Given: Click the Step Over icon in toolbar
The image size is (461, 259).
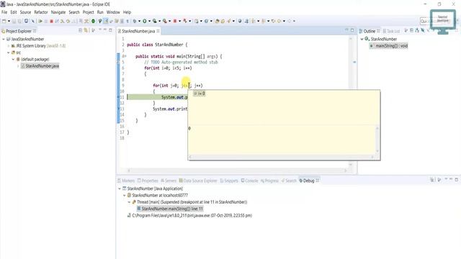Looking at the screenshot, I should (68, 21).
